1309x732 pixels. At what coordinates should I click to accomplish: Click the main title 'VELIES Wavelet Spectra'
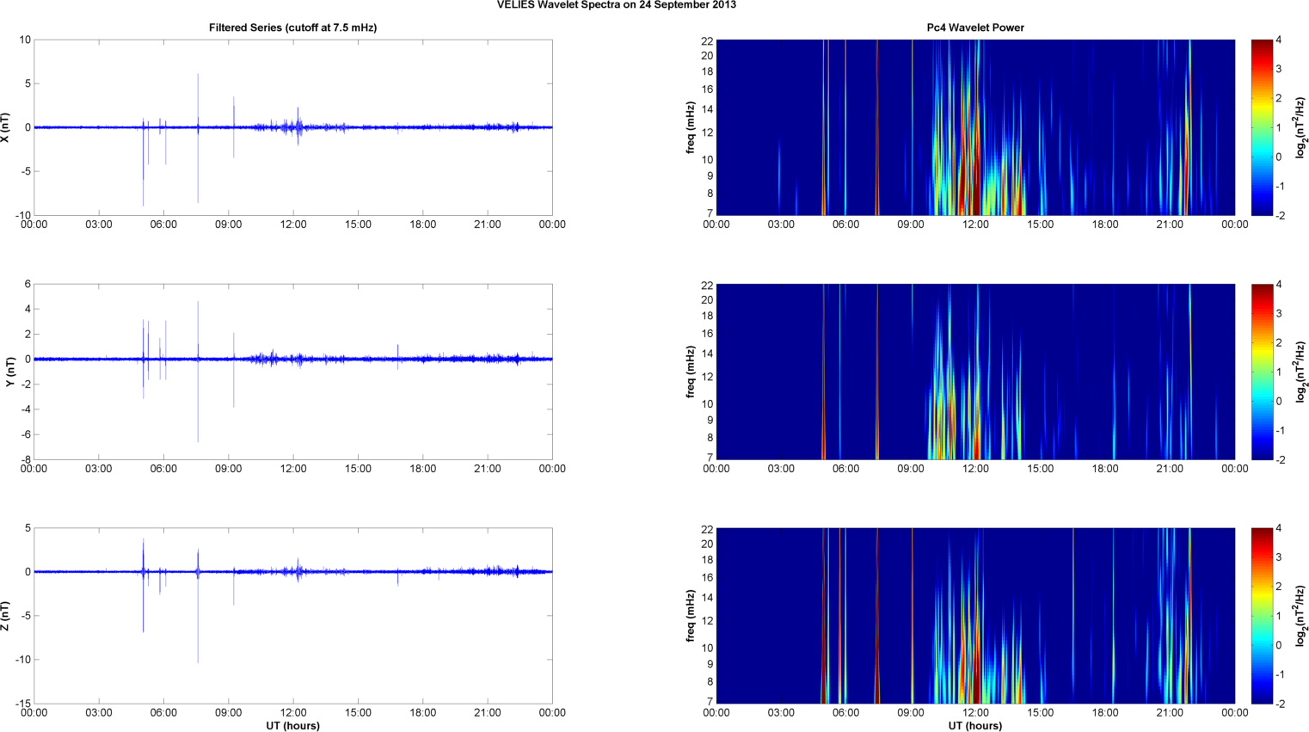point(616,5)
